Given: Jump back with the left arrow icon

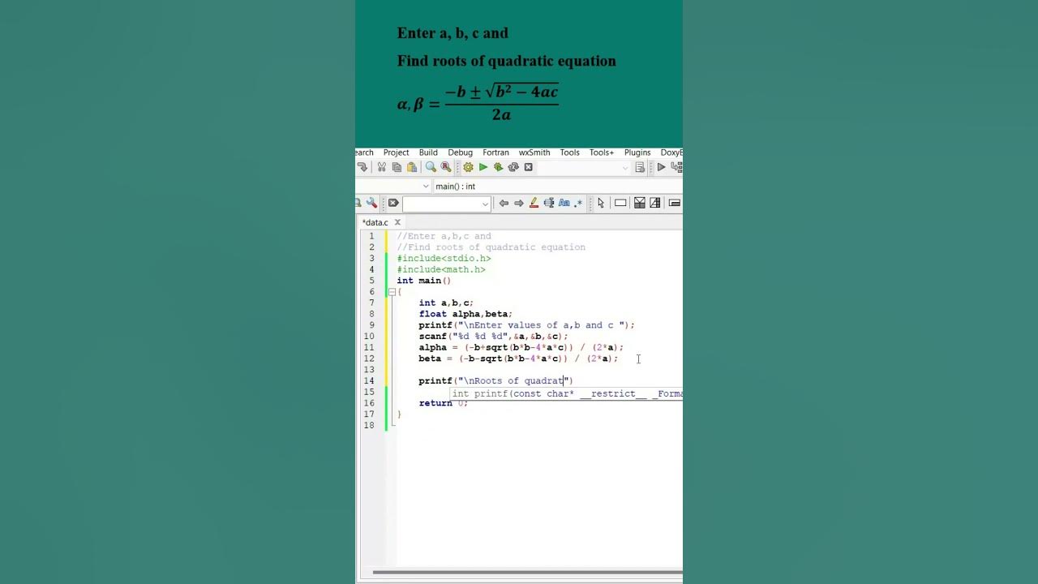Looking at the screenshot, I should [504, 203].
